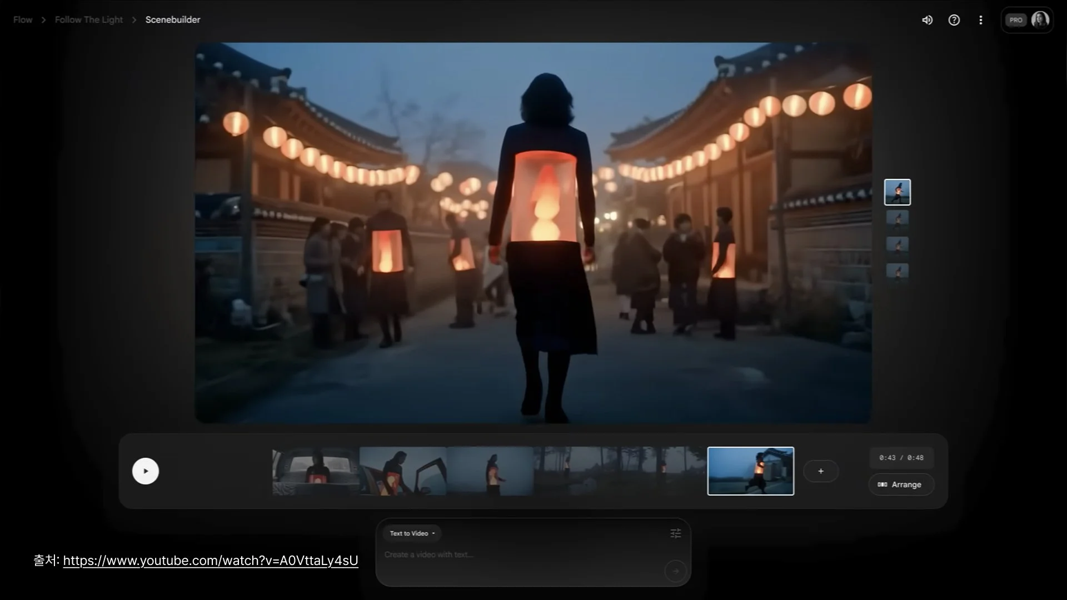Open the three-dot more options menu

tap(980, 20)
